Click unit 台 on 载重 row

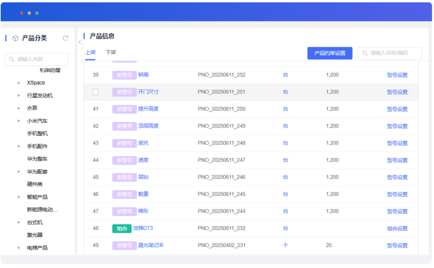(x=285, y=194)
